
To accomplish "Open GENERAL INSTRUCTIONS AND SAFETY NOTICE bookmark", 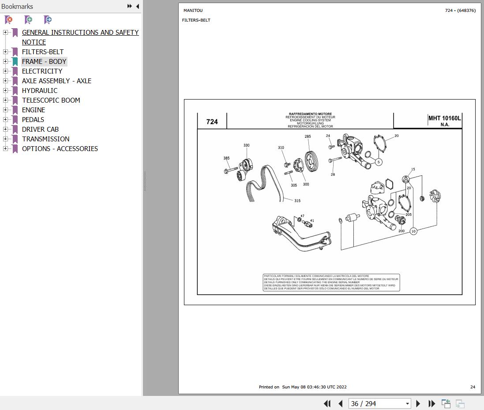I will pyautogui.click(x=80, y=37).
